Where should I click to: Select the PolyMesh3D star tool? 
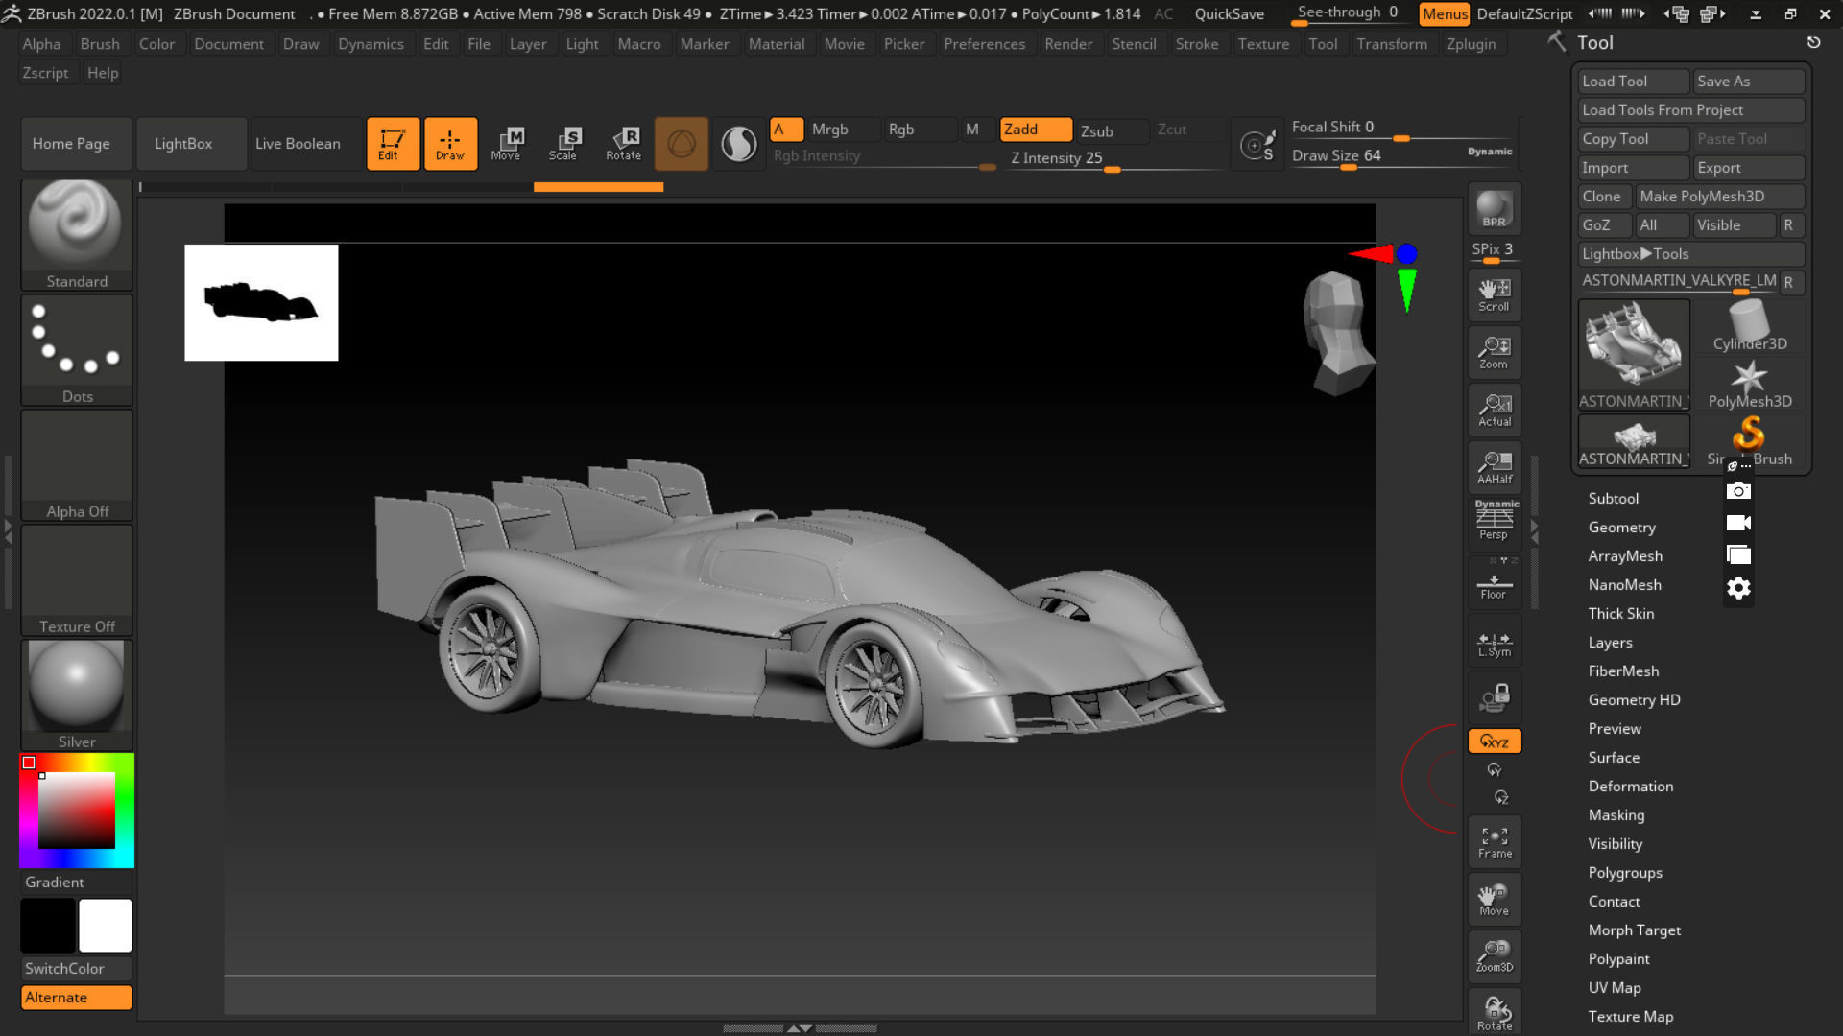1749,384
